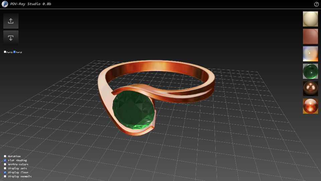The image size is (321, 181).
Task: Select the green glass material sphere
Action: click(x=310, y=71)
